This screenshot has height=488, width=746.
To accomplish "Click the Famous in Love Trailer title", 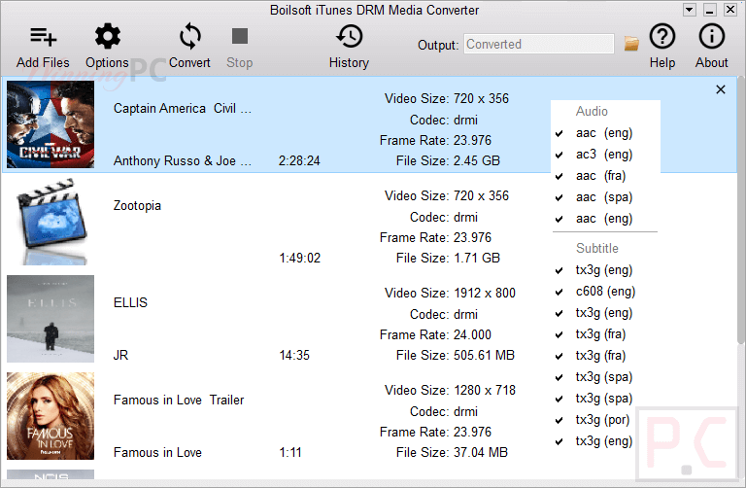I will click(x=179, y=400).
